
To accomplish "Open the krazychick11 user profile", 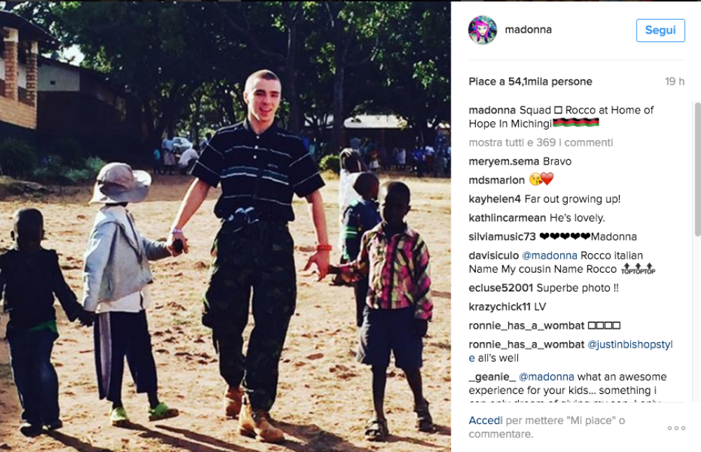I will pos(499,307).
